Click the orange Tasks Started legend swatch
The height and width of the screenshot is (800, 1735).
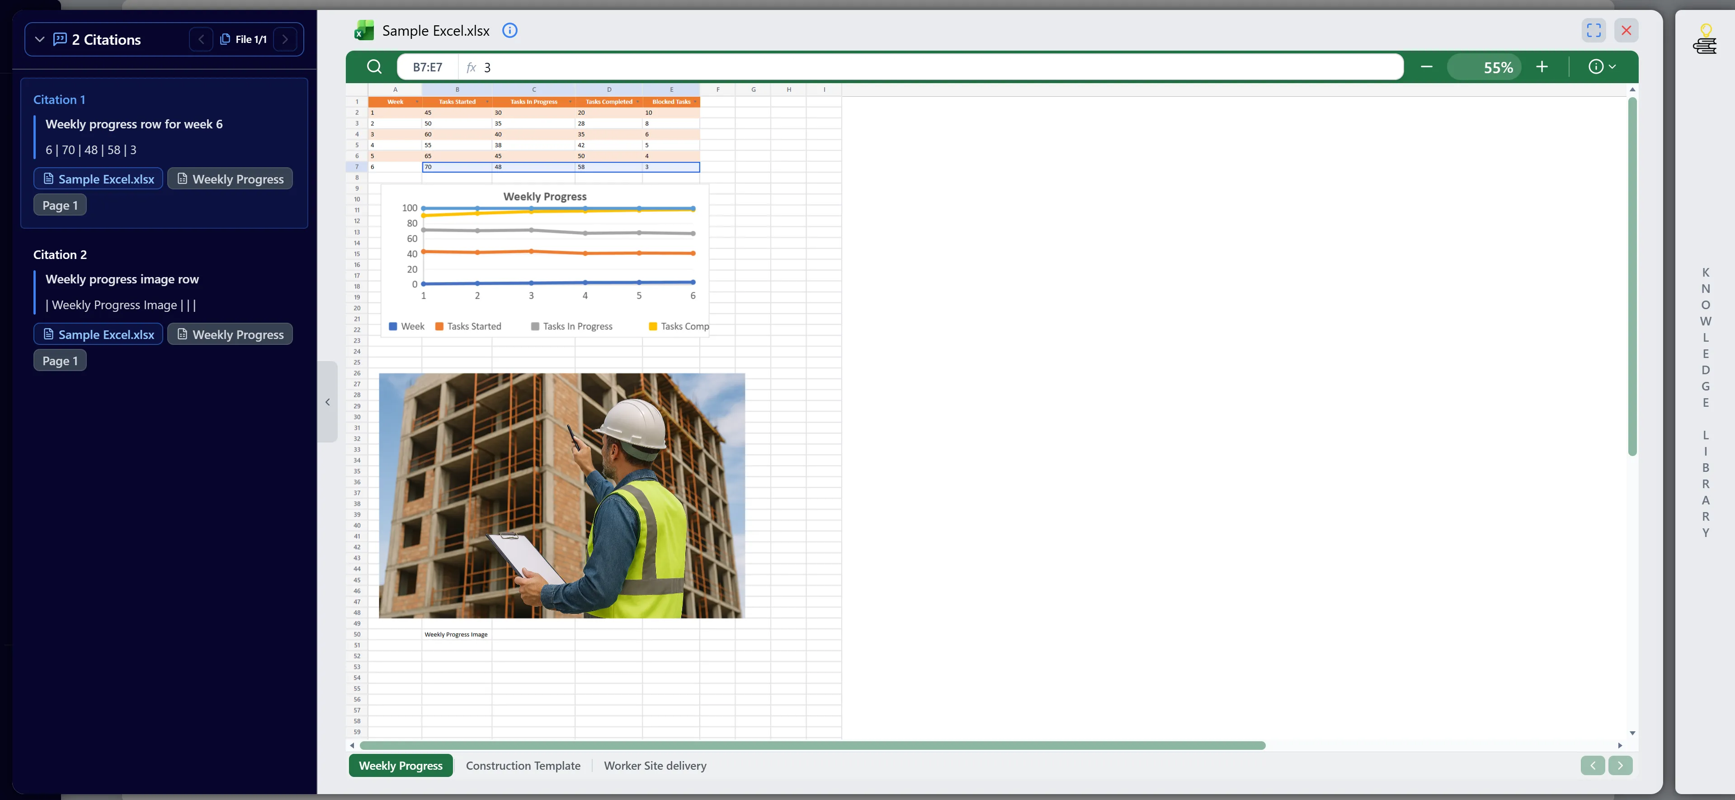tap(439, 327)
